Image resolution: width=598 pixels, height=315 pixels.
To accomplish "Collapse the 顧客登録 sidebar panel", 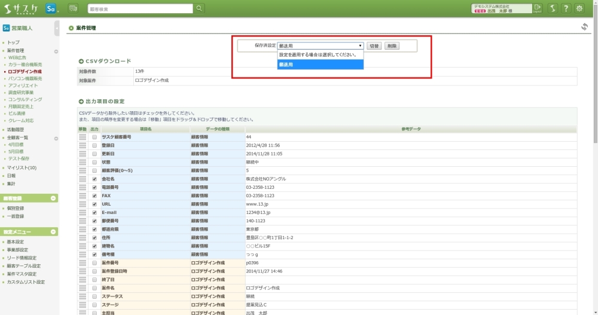I will point(54,198).
